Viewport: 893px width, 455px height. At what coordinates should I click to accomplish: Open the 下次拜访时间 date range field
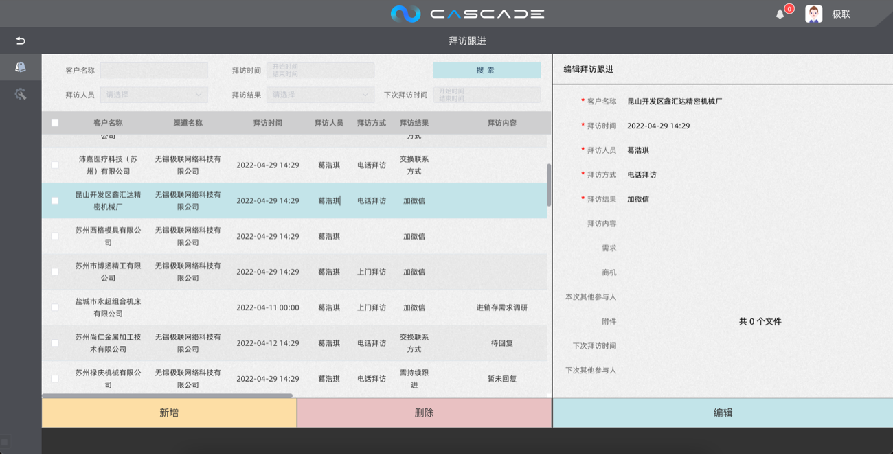coord(486,95)
